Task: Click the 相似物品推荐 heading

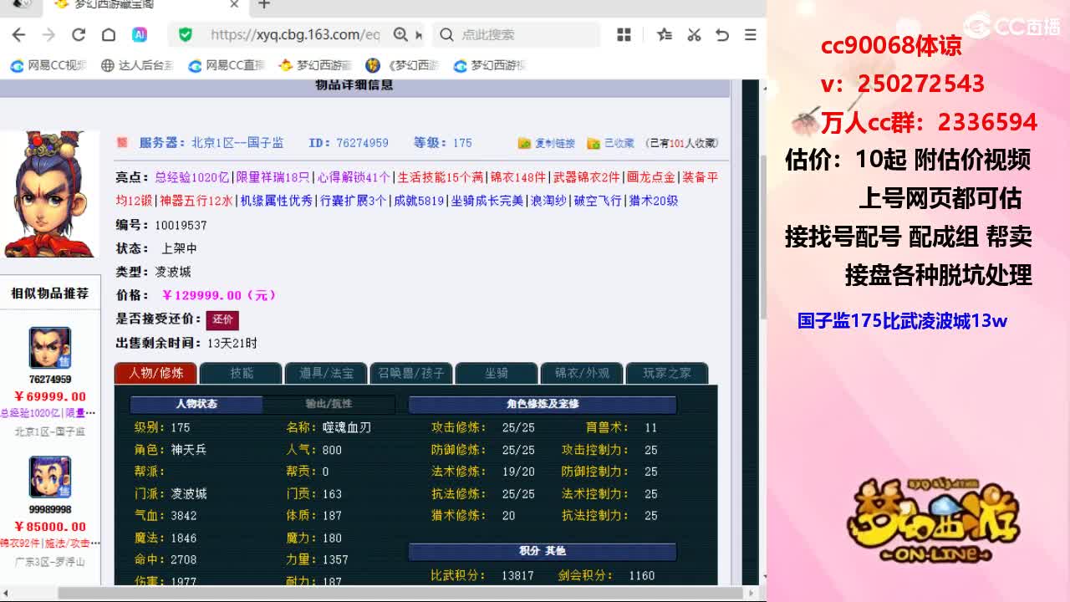Action: point(49,293)
